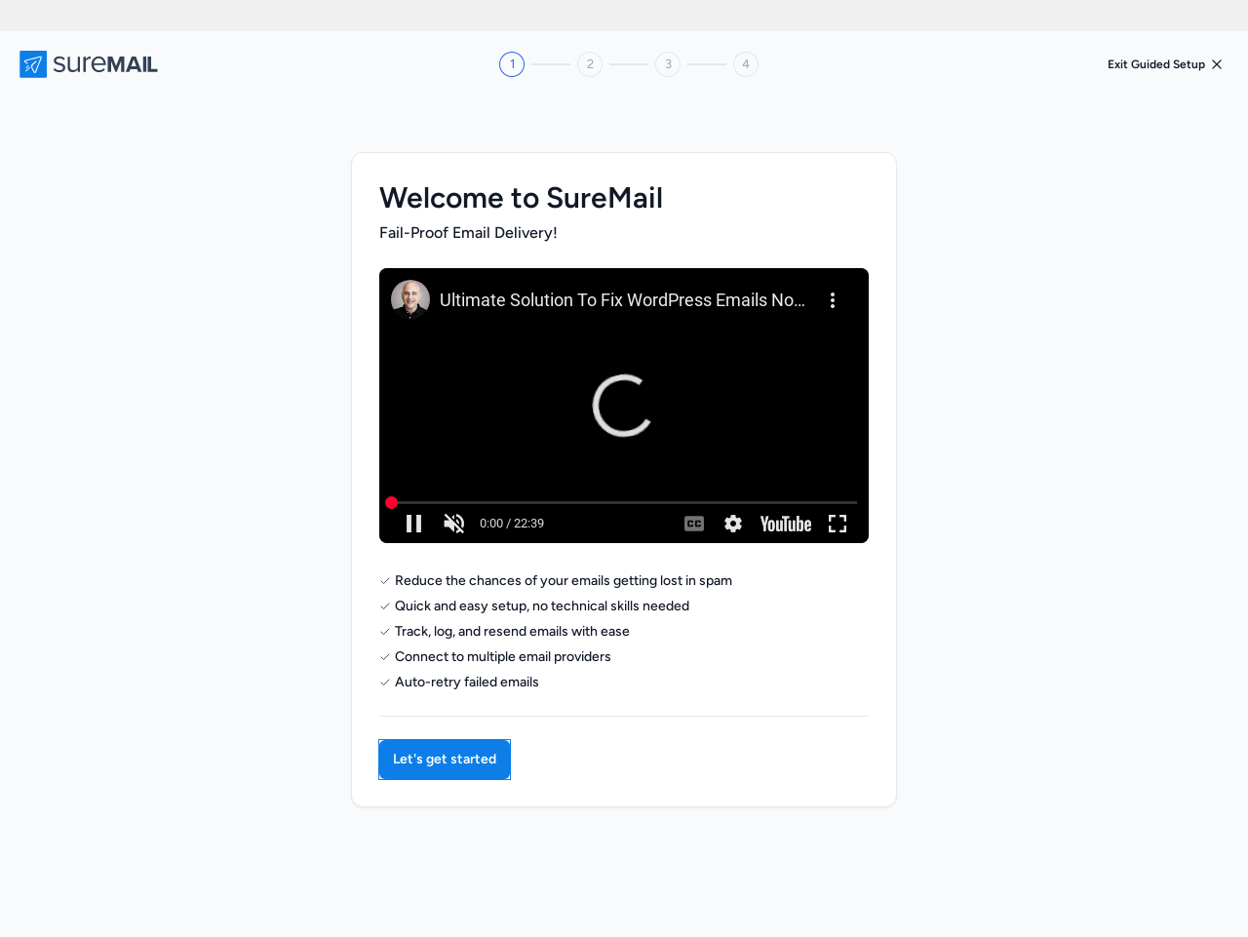Unmute the video sound

pos(454,524)
